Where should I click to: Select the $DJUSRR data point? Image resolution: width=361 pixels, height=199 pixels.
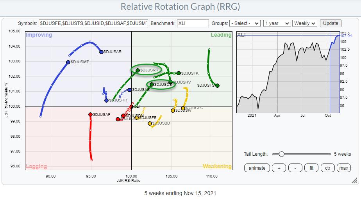138,70
